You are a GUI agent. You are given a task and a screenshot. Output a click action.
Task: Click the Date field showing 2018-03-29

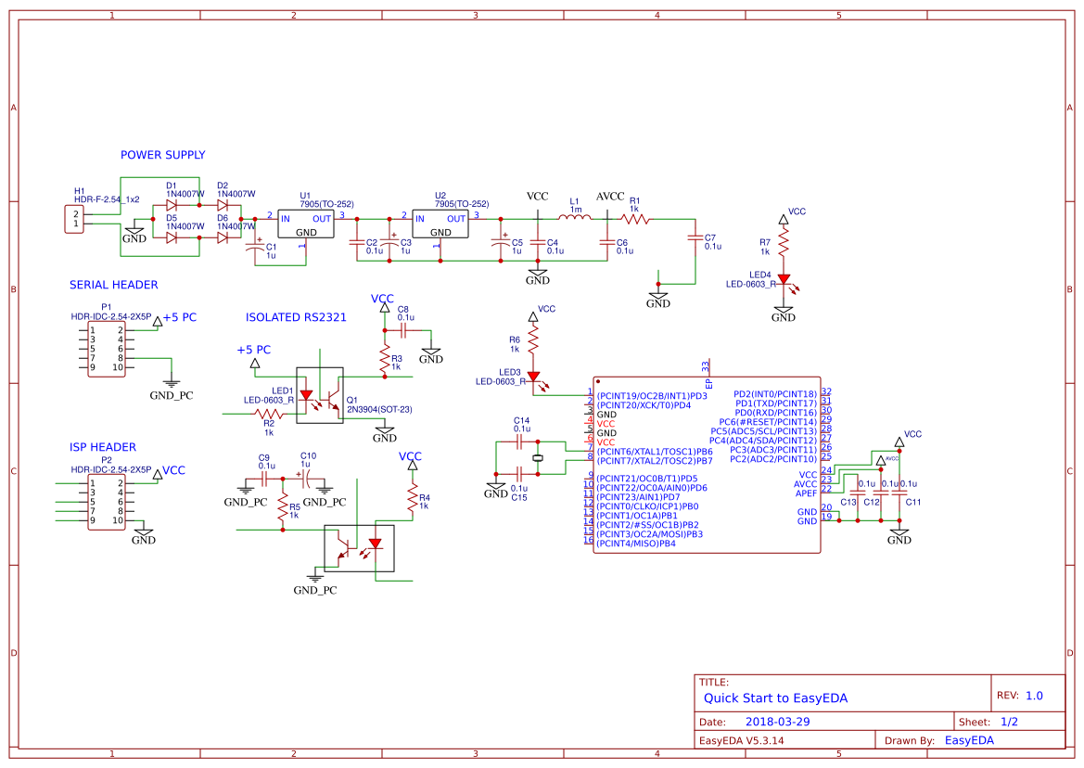pos(772,720)
